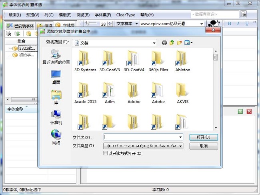Open the view menu dropdown icon

[188, 43]
